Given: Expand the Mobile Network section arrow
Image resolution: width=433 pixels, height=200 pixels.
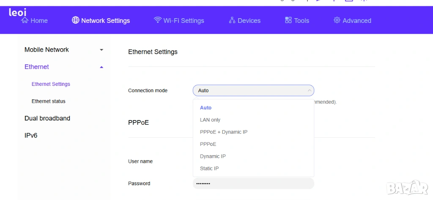Looking at the screenshot, I should pos(101,50).
